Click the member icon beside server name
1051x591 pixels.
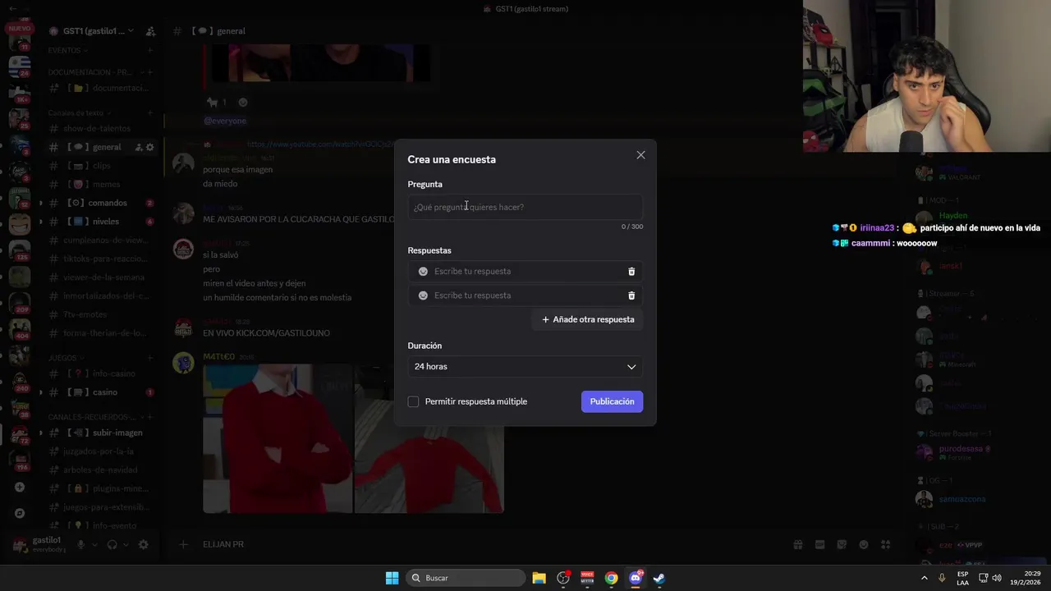(x=150, y=31)
